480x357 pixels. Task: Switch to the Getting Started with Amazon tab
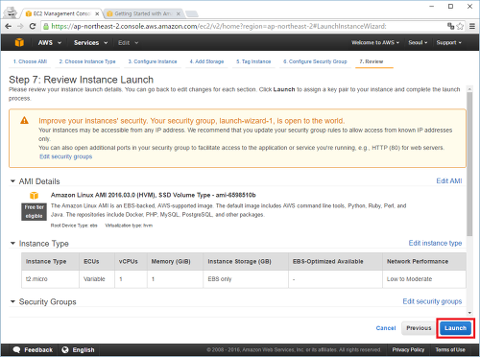pos(143,13)
